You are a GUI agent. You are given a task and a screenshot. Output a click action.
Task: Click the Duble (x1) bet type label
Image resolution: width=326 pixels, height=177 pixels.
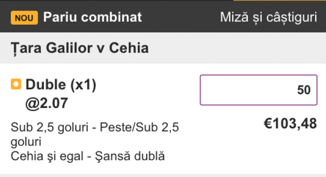(x=61, y=85)
